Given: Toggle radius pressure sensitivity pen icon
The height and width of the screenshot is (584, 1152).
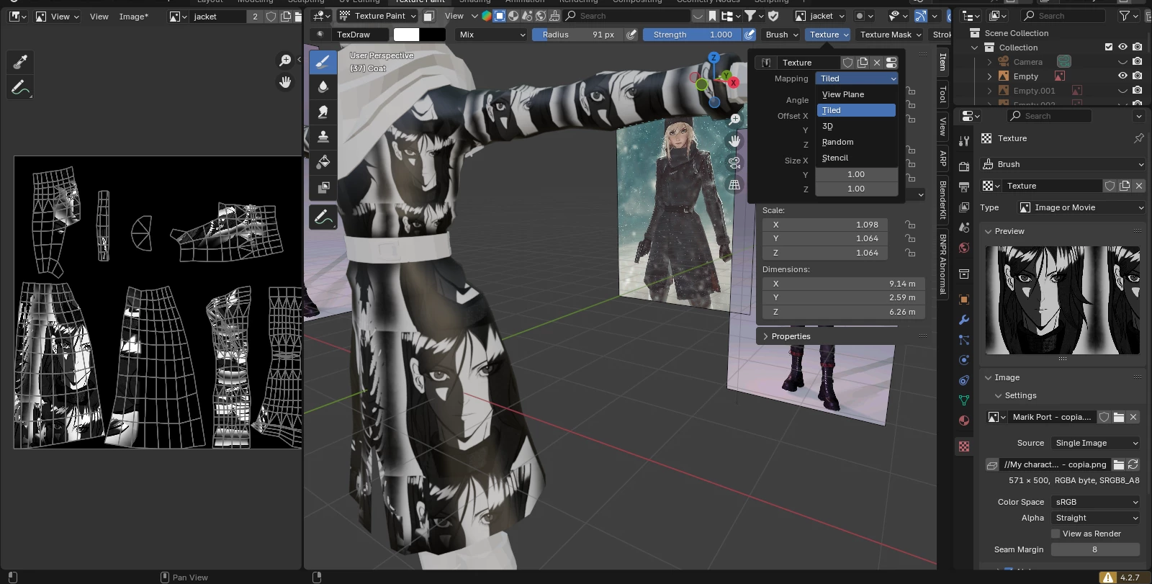Looking at the screenshot, I should tap(631, 35).
